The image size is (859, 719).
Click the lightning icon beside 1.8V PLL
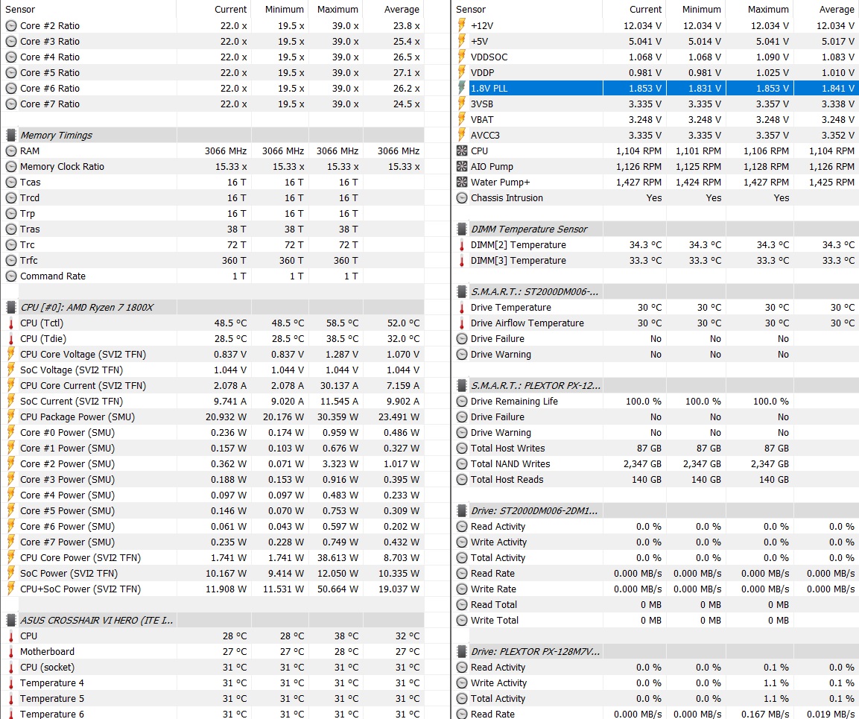(461, 88)
